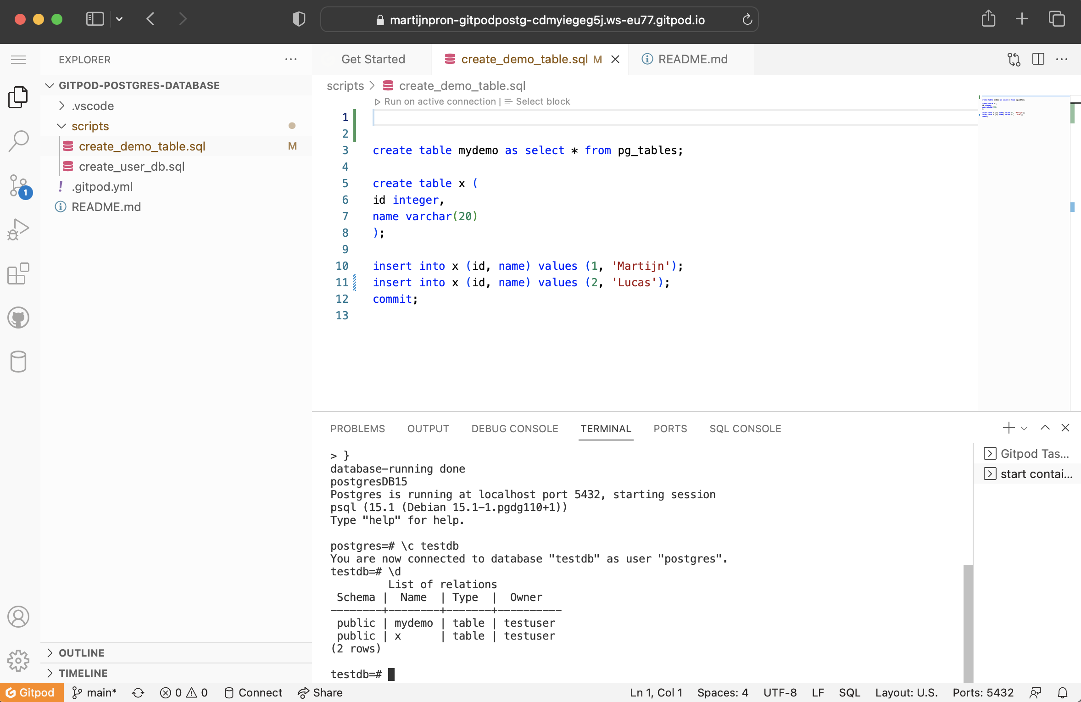Click Connect in the status bar
Image resolution: width=1081 pixels, height=702 pixels.
click(254, 692)
